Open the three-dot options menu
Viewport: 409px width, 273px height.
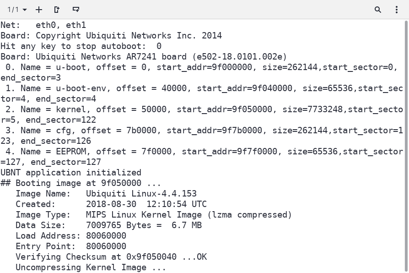click(x=397, y=10)
